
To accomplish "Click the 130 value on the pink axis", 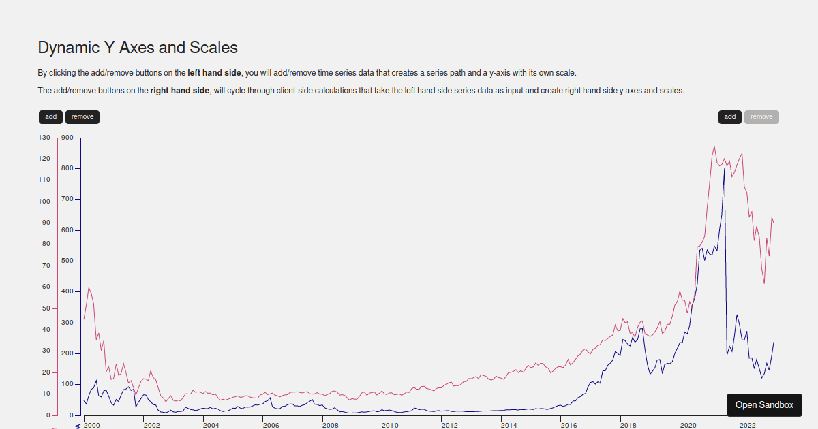I will coord(45,137).
